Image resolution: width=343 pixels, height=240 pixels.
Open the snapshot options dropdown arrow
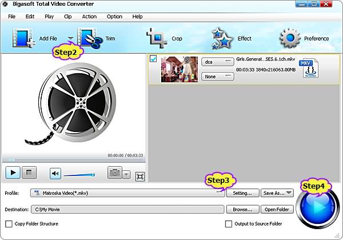[x=126, y=175]
